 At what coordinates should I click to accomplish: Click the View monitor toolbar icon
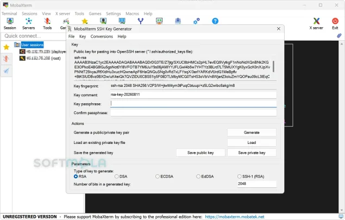point(103,21)
